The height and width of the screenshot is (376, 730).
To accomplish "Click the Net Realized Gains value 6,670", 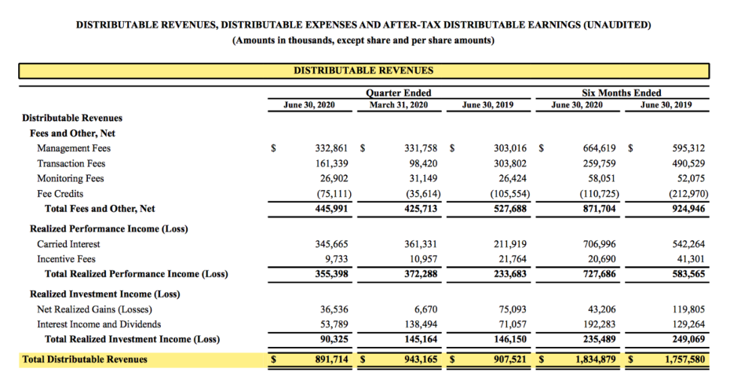I will point(426,309).
